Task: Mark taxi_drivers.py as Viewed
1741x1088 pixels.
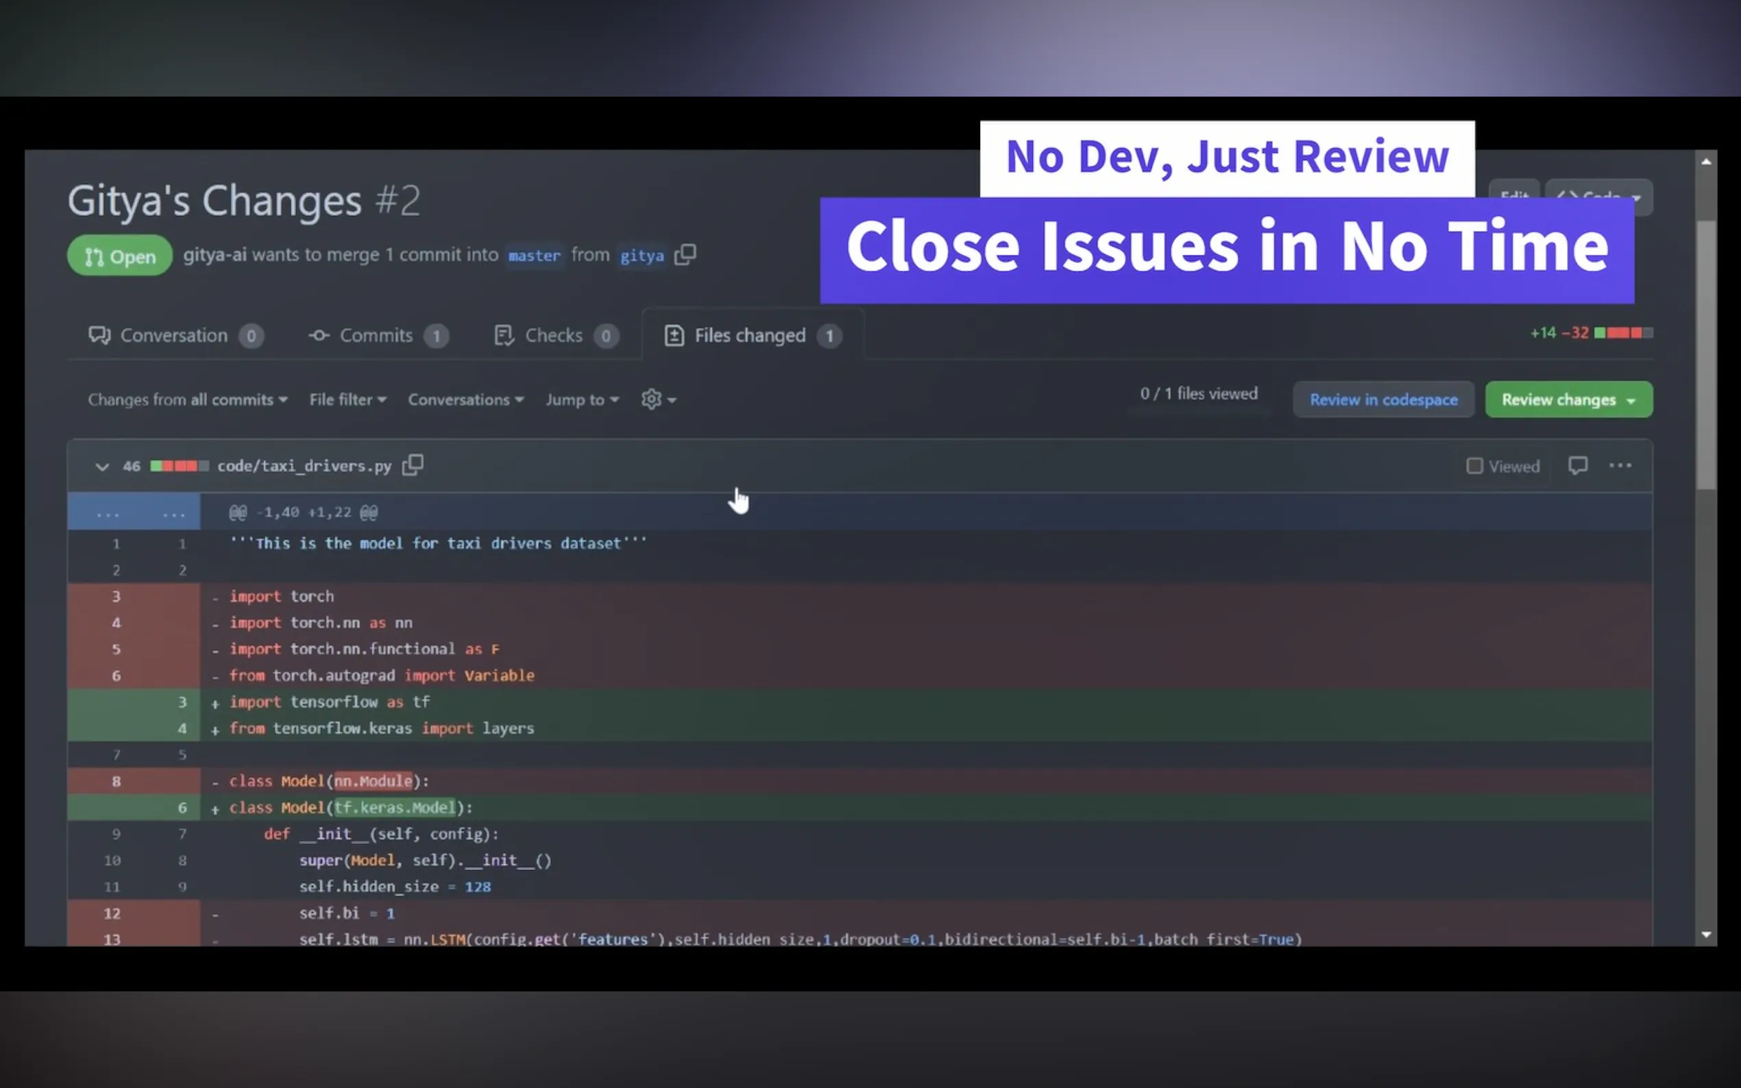Action: point(1474,467)
